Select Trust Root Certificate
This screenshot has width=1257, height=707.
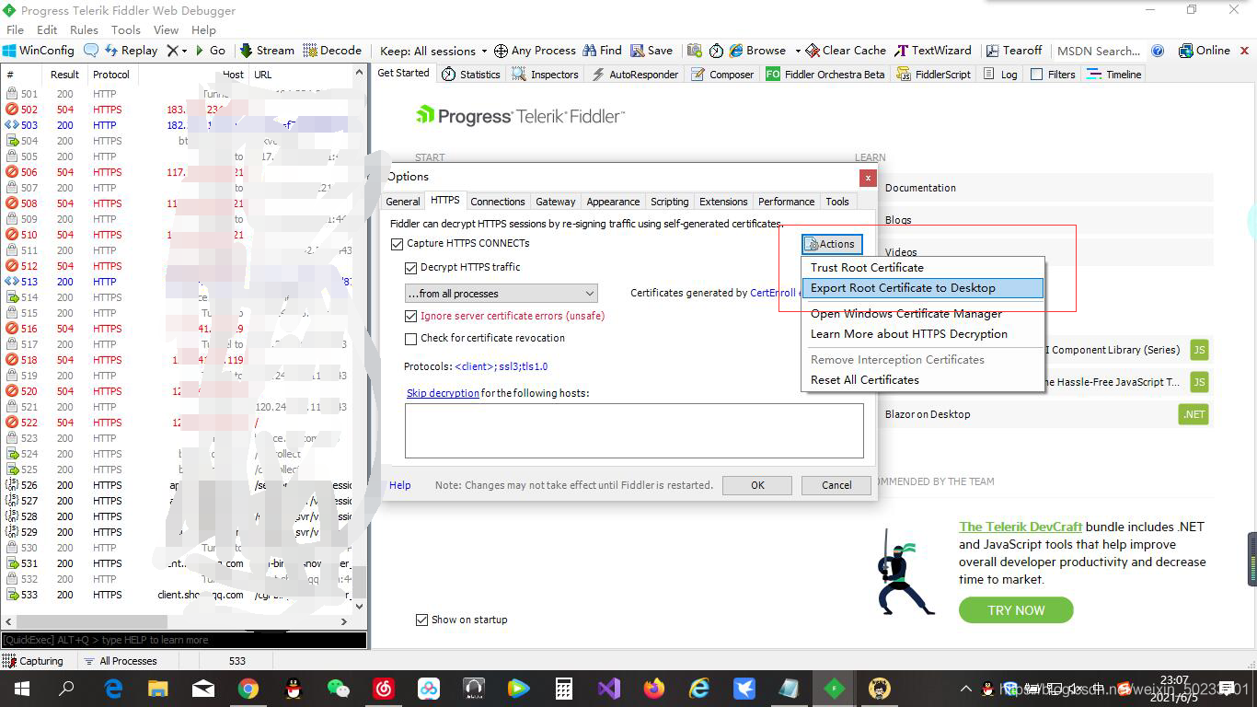click(x=867, y=268)
